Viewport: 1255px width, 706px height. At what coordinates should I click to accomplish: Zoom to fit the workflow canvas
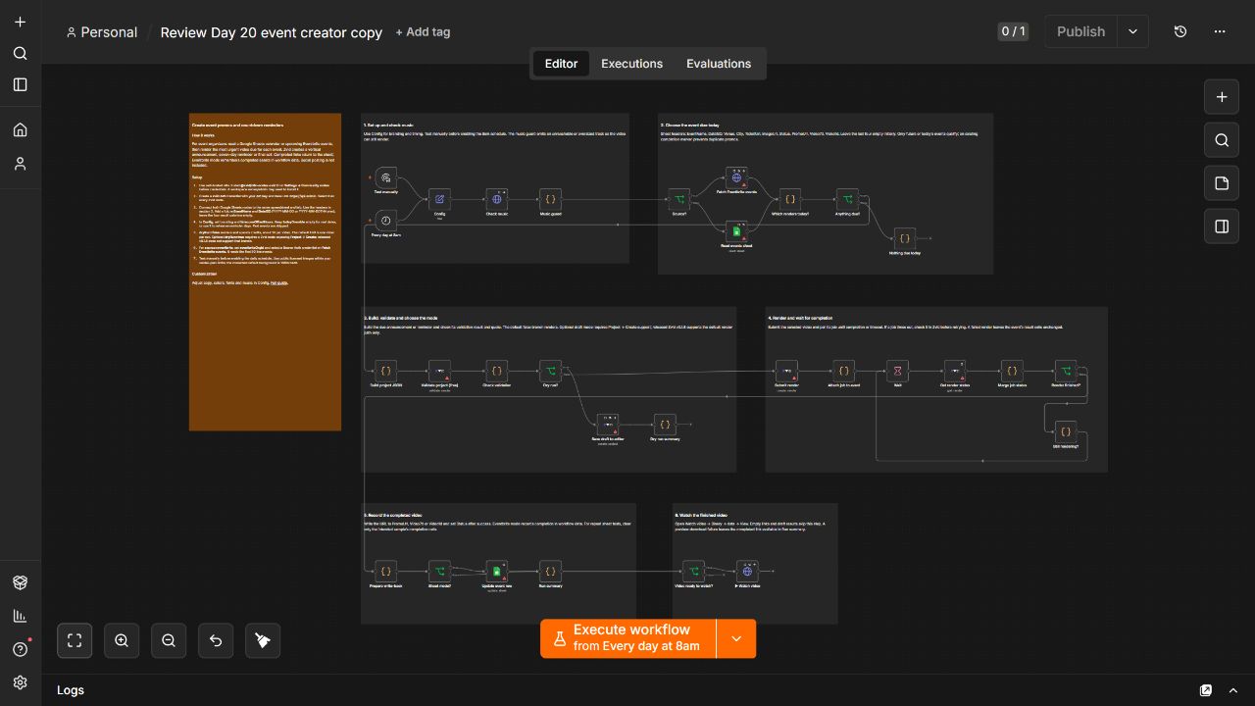point(75,640)
